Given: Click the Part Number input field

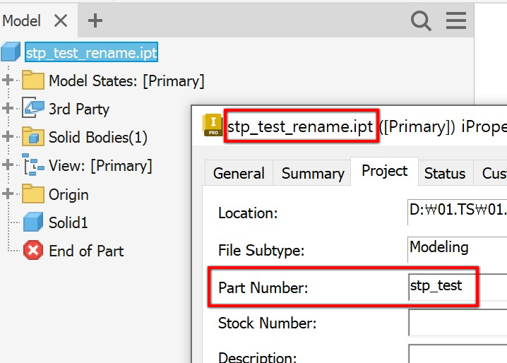Looking at the screenshot, I should 456,287.
